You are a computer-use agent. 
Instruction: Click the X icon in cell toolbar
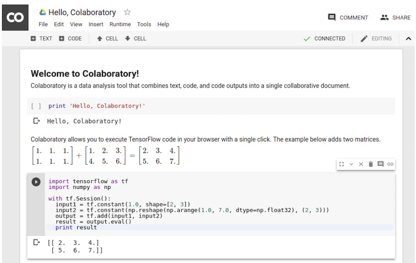pyautogui.click(x=361, y=164)
